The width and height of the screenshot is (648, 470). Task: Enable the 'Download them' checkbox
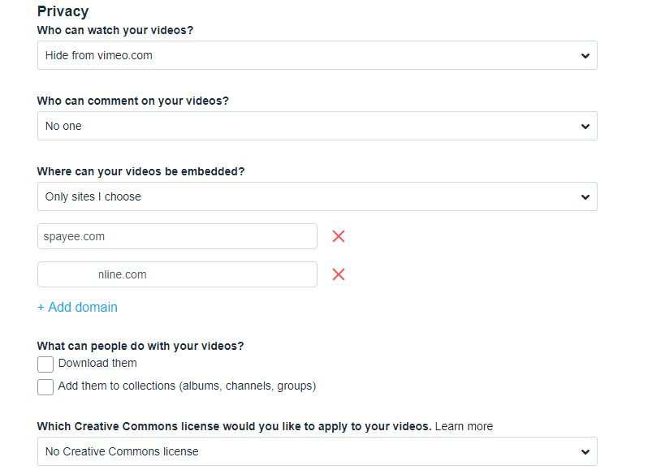(x=45, y=364)
